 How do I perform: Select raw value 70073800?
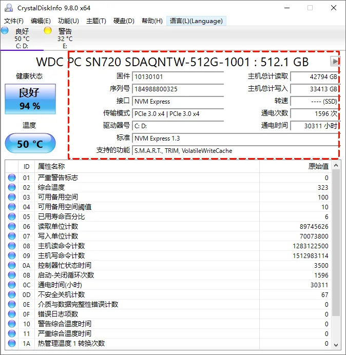pyautogui.click(x=314, y=236)
